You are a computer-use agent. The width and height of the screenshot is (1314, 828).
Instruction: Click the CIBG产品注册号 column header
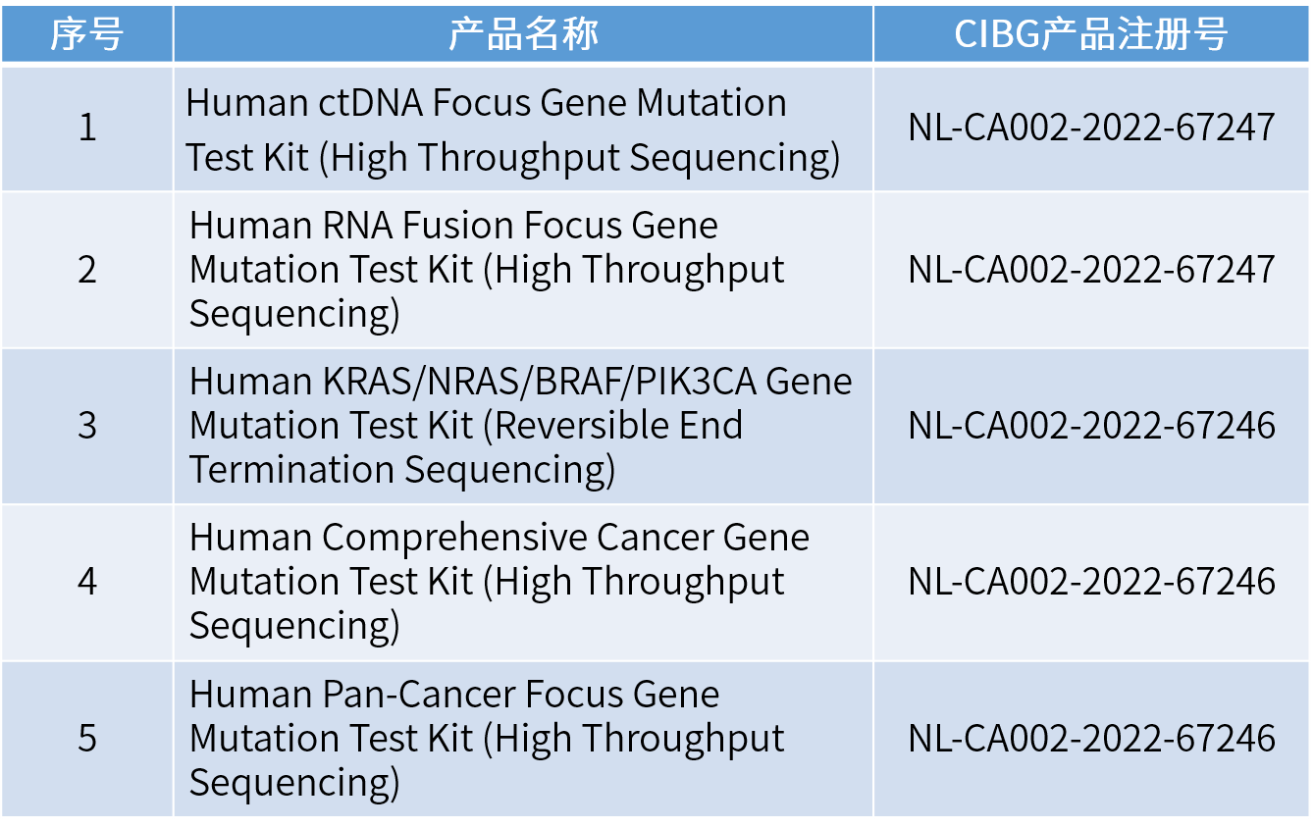pos(1091,34)
